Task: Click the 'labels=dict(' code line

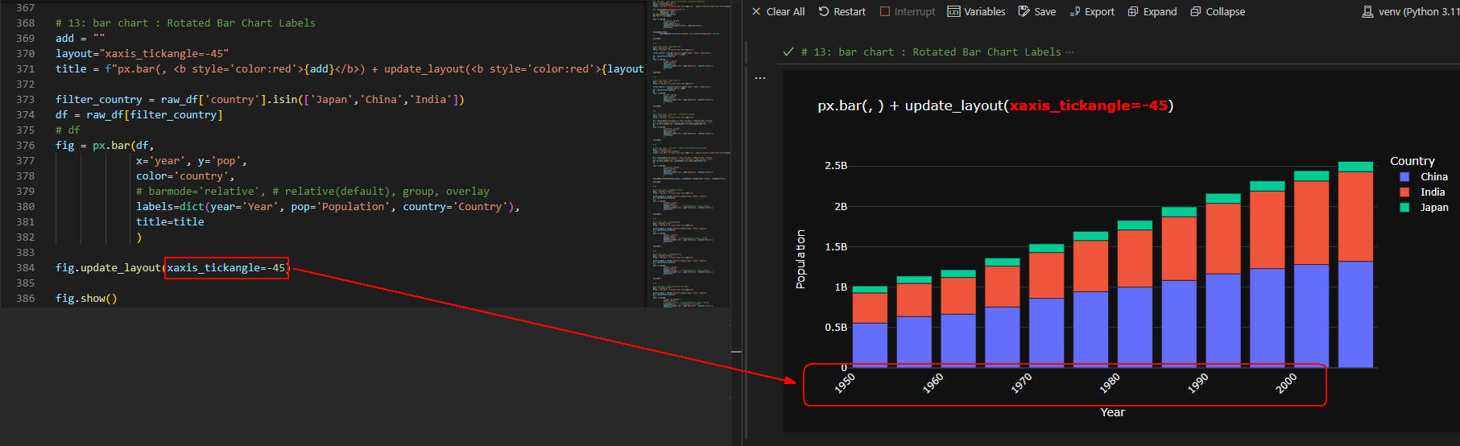Action: coord(328,207)
